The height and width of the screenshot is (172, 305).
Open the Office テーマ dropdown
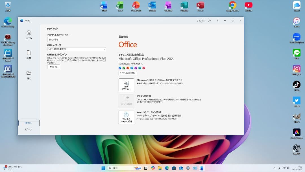pyautogui.click(x=76, y=49)
